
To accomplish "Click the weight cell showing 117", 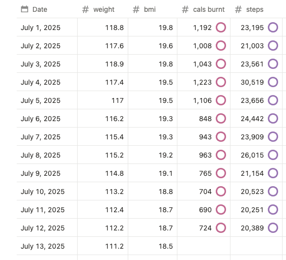I will pos(103,100).
